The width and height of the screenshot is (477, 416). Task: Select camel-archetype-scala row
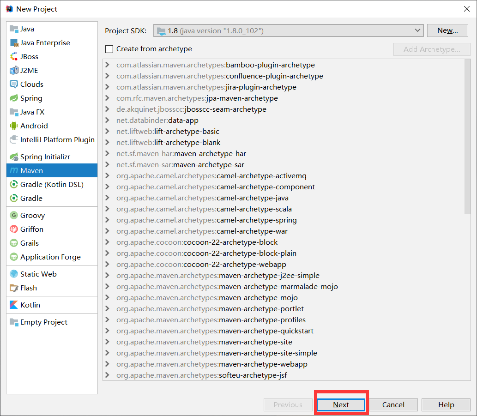[284, 209]
